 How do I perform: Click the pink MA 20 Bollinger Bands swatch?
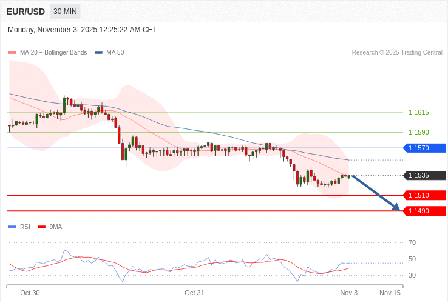12,53
